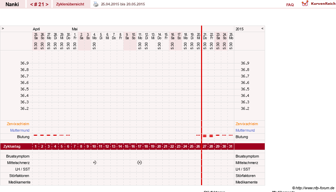Click left temperature label 36.5

24,89
